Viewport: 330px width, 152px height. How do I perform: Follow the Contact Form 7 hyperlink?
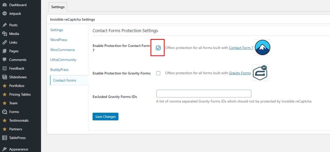point(241,48)
